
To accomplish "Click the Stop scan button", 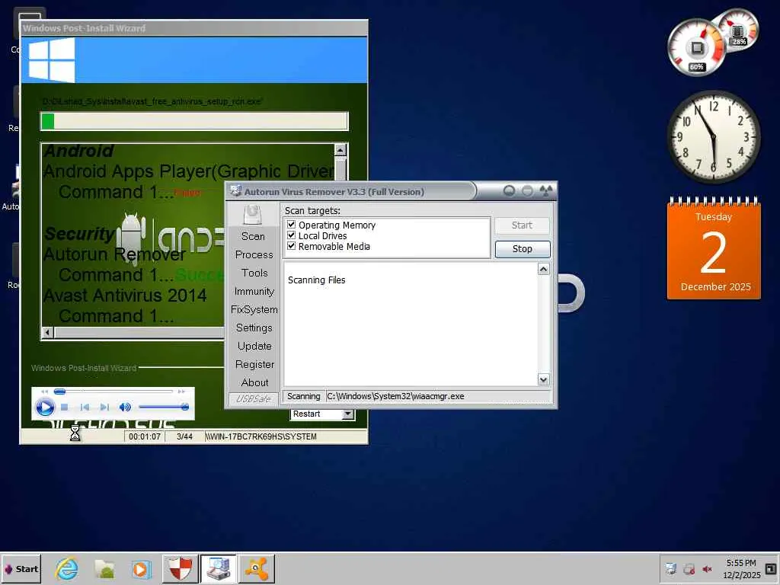I will (x=523, y=249).
